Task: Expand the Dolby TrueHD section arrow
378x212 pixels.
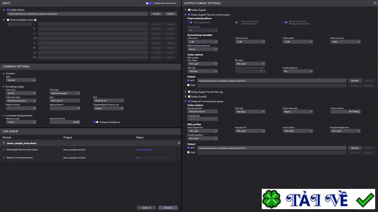Action: (x=185, y=97)
